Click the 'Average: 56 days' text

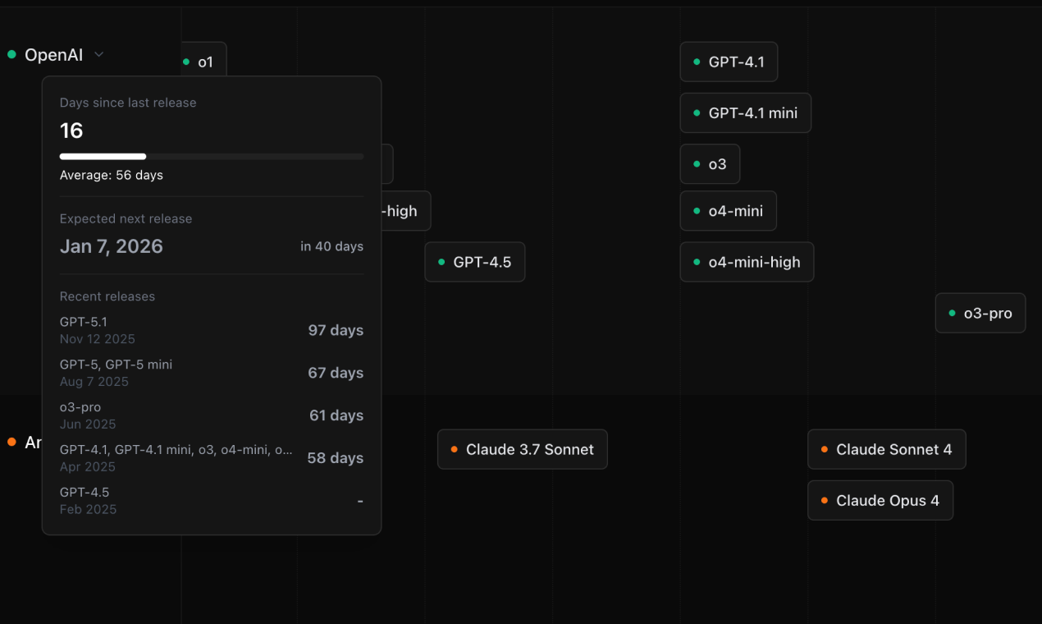[112, 175]
